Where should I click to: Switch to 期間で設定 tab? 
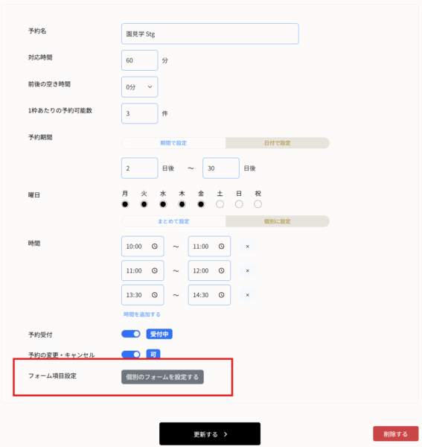[173, 143]
